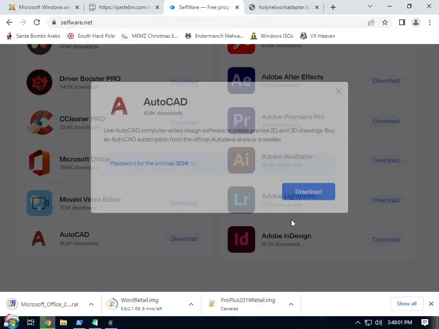439x329 pixels.
Task: Click Download link for Adobe After Effects
Action: 386,81
